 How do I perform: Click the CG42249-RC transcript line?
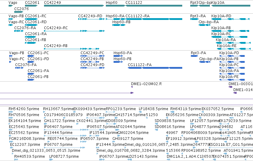coord(74,31)
